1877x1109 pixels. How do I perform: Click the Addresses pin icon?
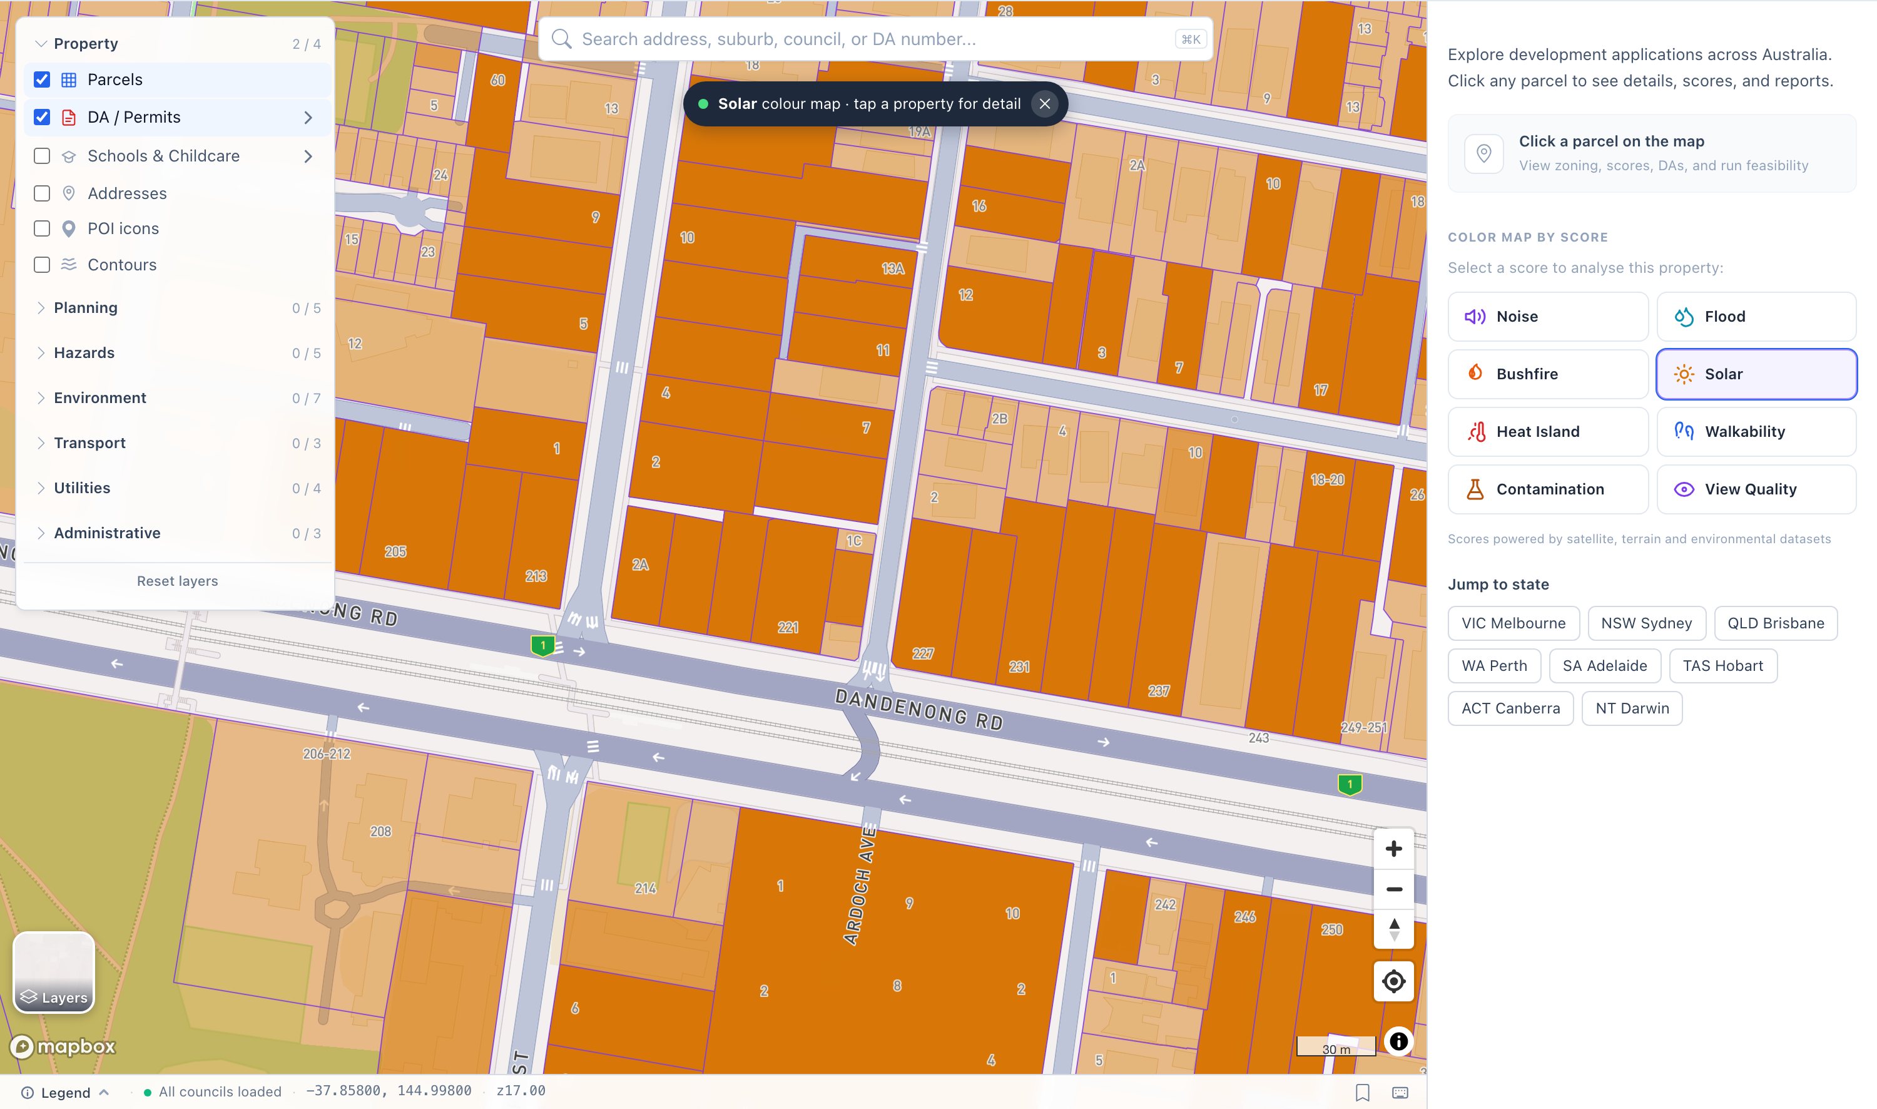tap(69, 193)
